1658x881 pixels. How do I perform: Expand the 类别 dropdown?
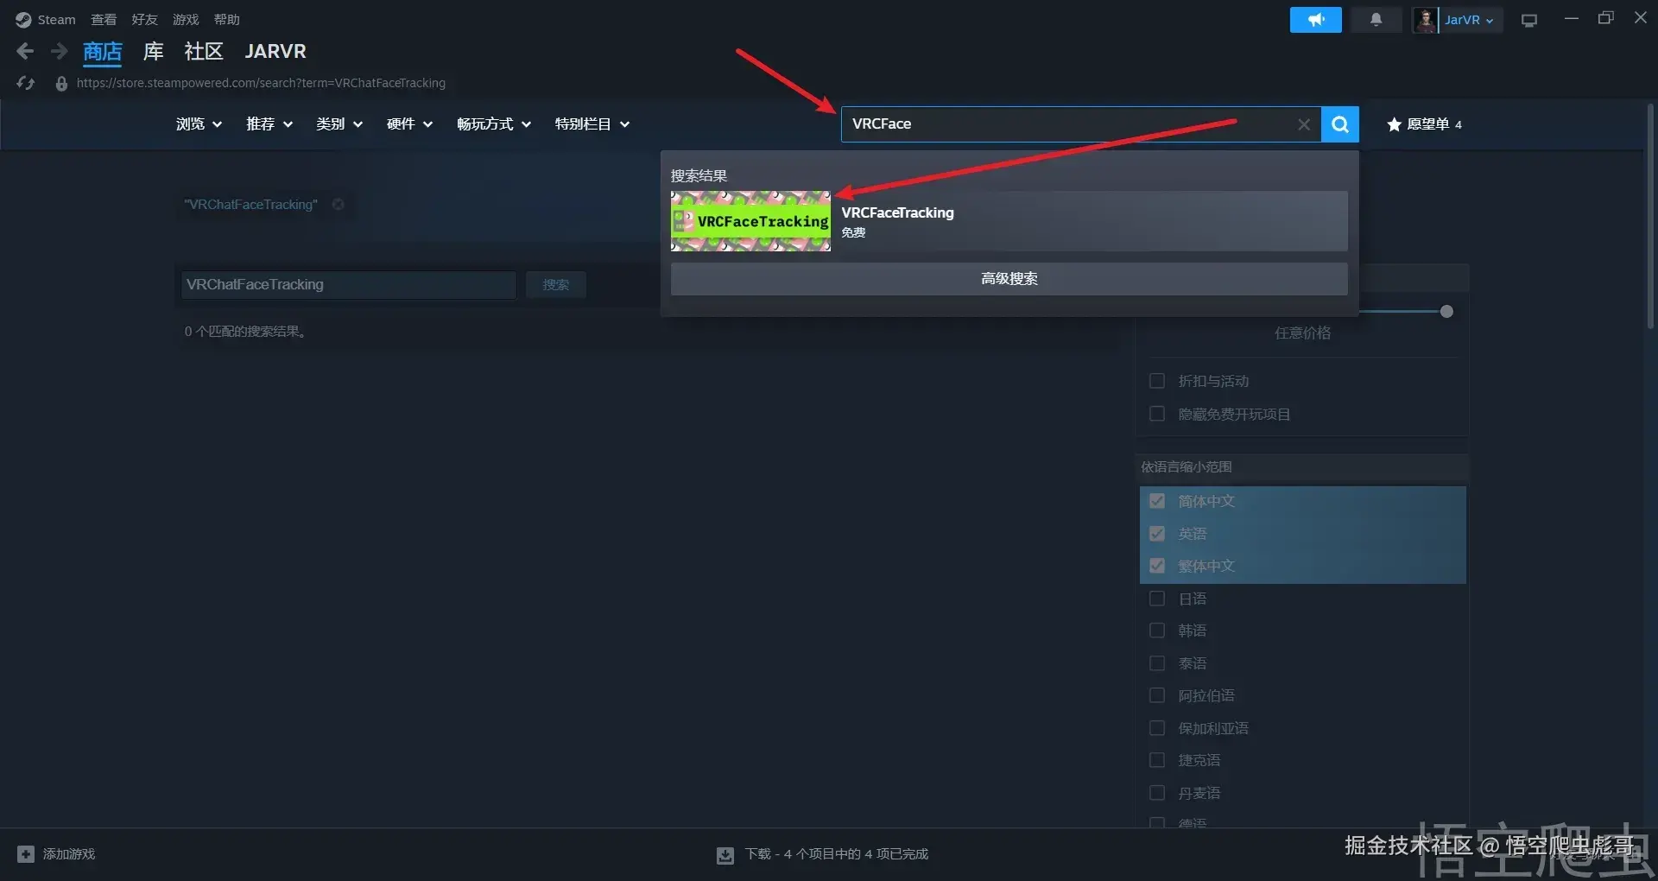click(339, 124)
